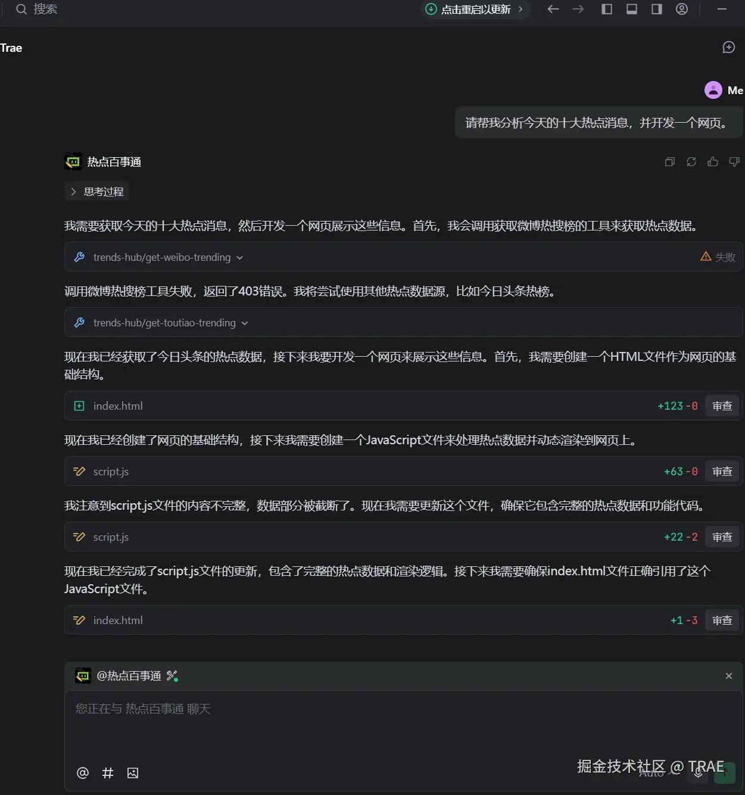Click 审查 for index.html +123 change
745x795 pixels.
tap(722, 406)
